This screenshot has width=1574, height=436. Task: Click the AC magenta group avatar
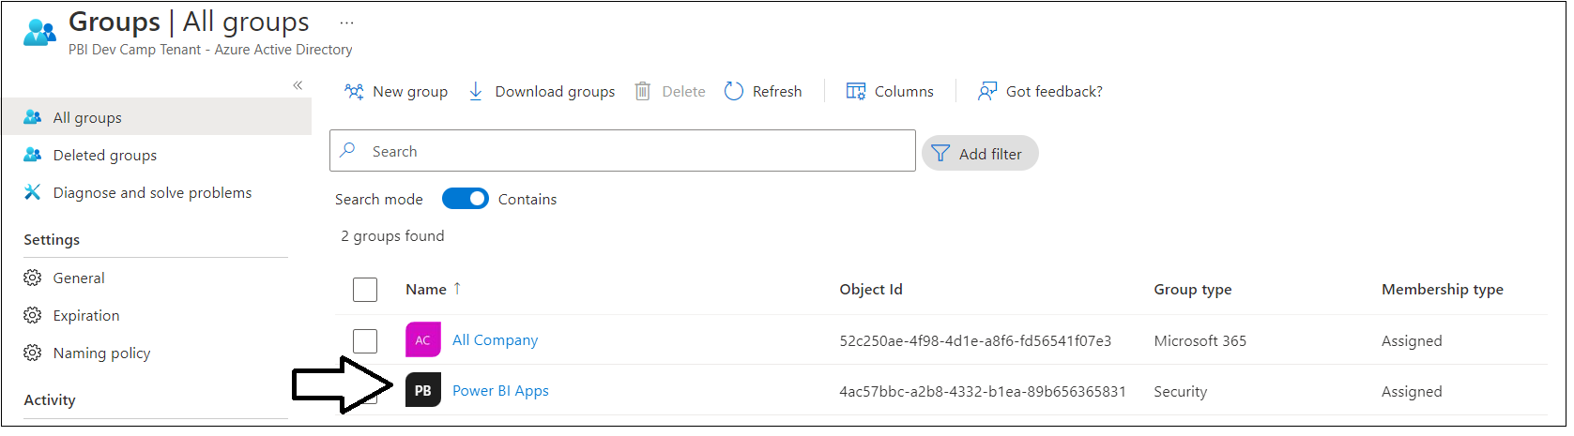pyautogui.click(x=423, y=340)
